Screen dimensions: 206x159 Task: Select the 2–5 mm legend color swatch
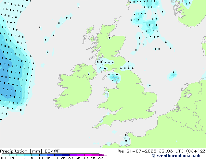[28, 155]
